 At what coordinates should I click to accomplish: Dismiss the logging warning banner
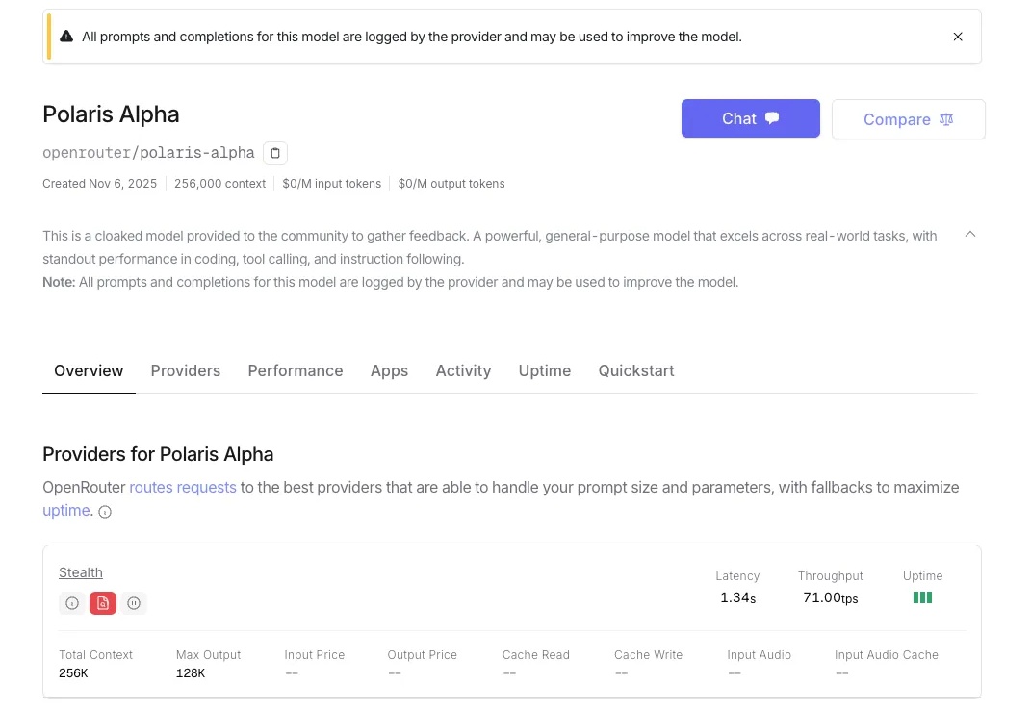point(958,37)
